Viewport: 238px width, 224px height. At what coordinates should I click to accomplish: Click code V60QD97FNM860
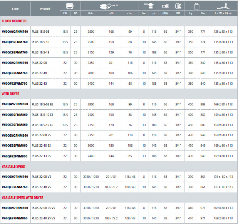tap(15, 208)
